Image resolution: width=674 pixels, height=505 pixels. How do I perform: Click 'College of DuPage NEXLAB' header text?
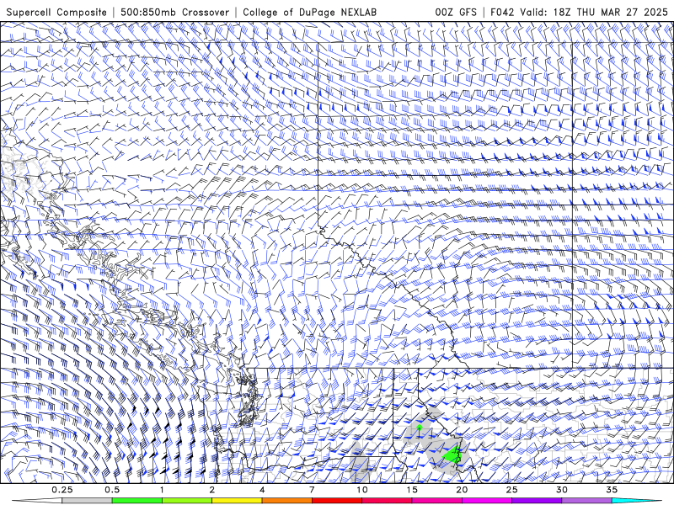tap(309, 12)
